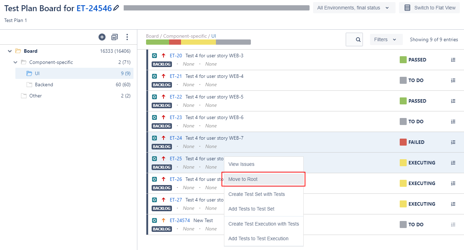Open the vertical three-dots tree menu
Image resolution: width=464 pixels, height=250 pixels.
pyautogui.click(x=127, y=37)
